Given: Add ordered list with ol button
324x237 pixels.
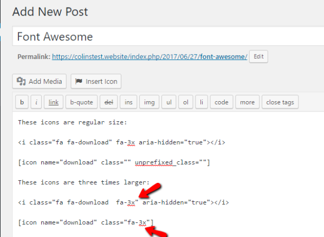Looking at the screenshot, I should pyautogui.click(x=185, y=102).
